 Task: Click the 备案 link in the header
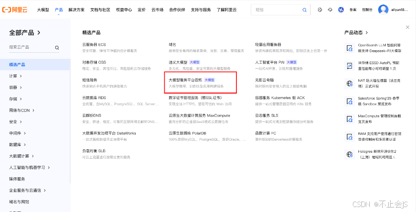click(x=353, y=10)
